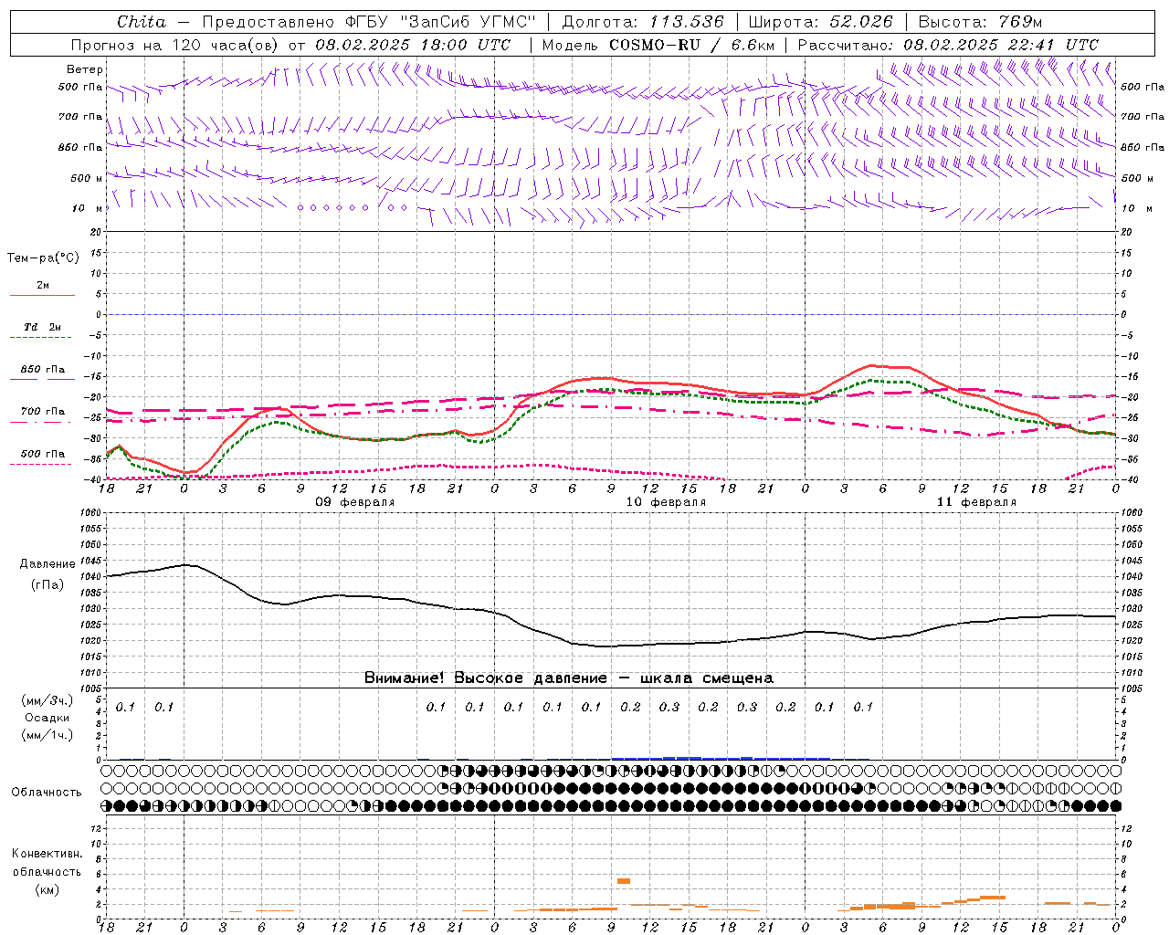Select the longitude value 113.536
This screenshot has height=935, width=1169.
[x=687, y=21]
